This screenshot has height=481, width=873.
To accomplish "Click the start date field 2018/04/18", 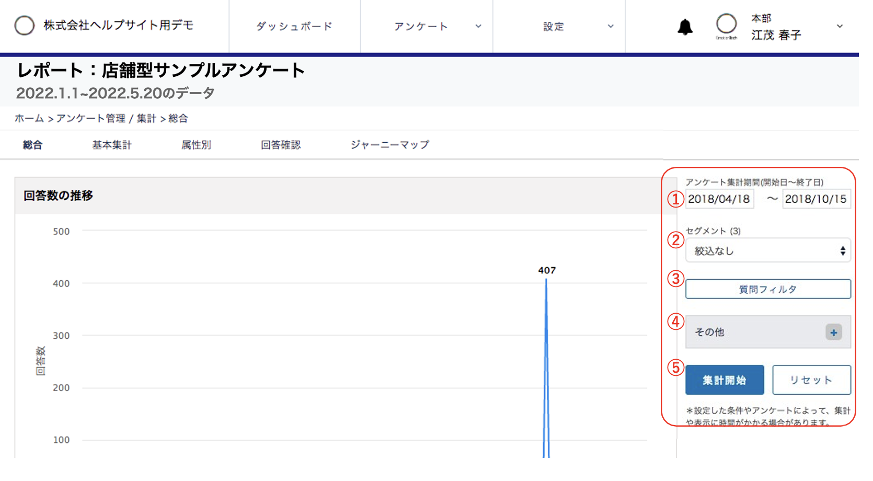I will click(719, 199).
